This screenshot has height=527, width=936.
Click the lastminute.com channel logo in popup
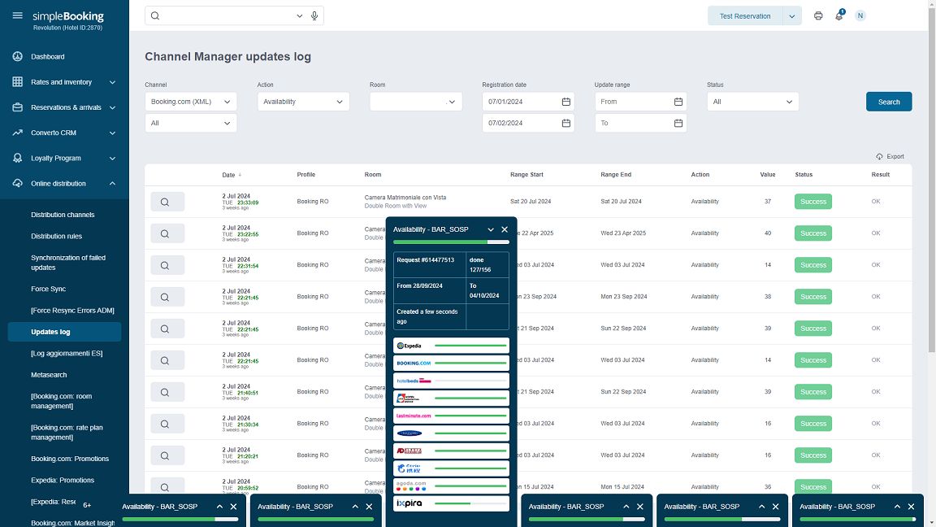coord(413,416)
